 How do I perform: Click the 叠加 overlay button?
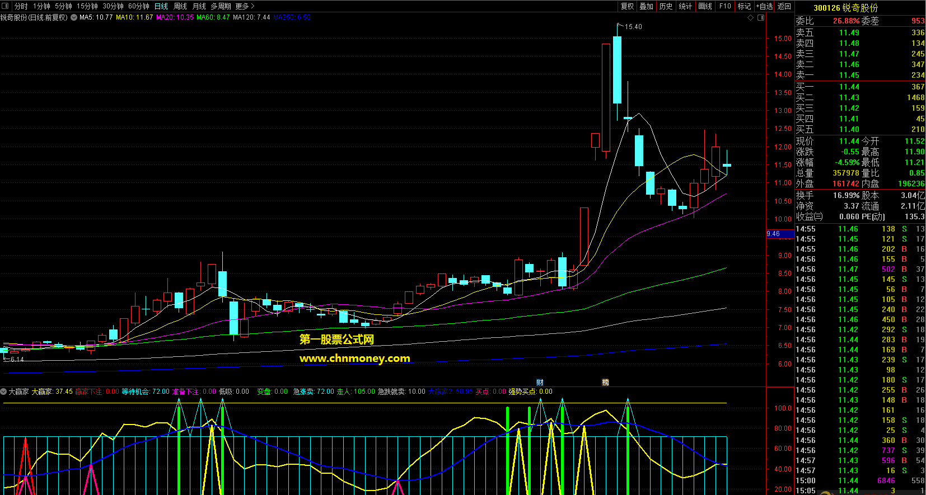[x=647, y=6]
